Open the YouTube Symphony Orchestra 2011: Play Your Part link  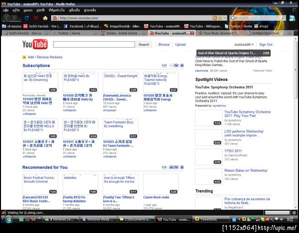[x=247, y=114]
